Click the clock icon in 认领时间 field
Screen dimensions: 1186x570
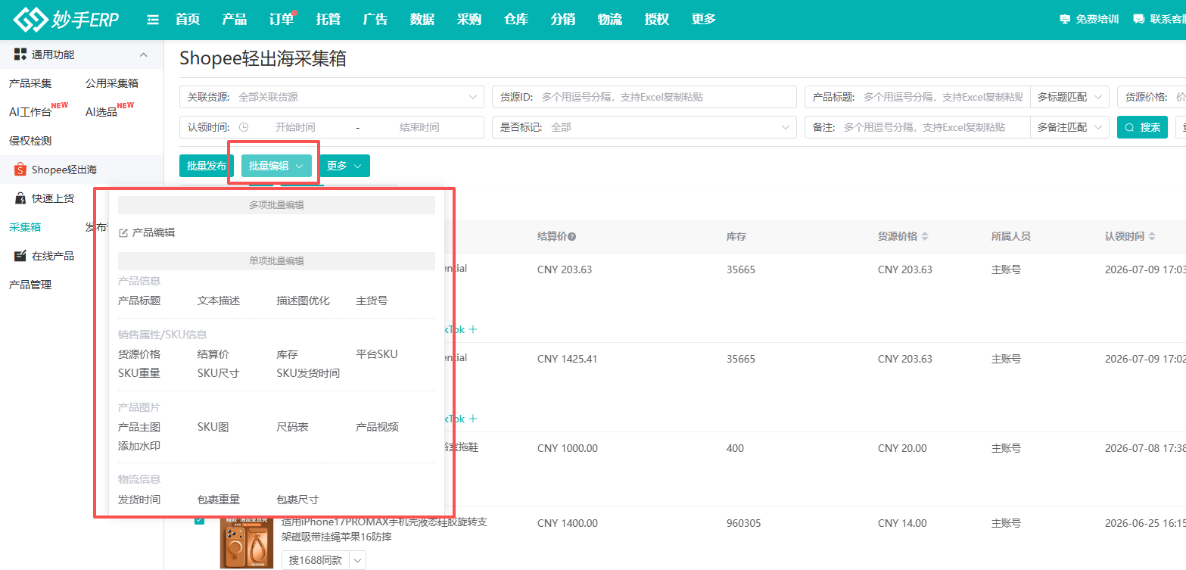(244, 127)
